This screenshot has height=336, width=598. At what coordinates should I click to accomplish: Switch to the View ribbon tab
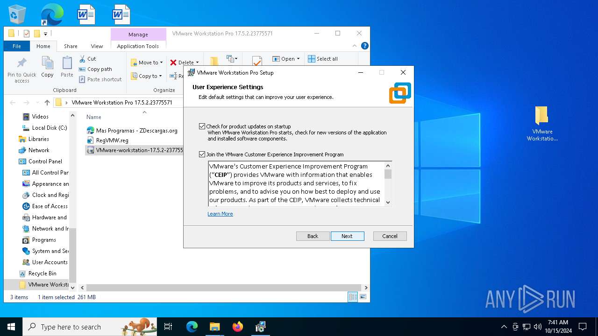coord(97,46)
